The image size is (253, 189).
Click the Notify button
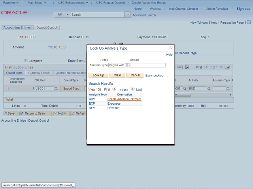pyautogui.click(x=61, y=113)
